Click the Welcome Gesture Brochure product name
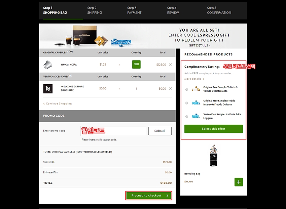 72,88
